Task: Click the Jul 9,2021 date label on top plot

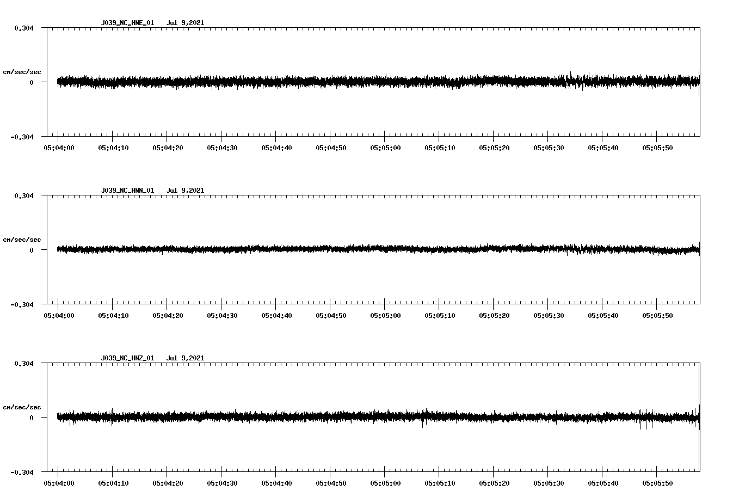Action: (186, 23)
